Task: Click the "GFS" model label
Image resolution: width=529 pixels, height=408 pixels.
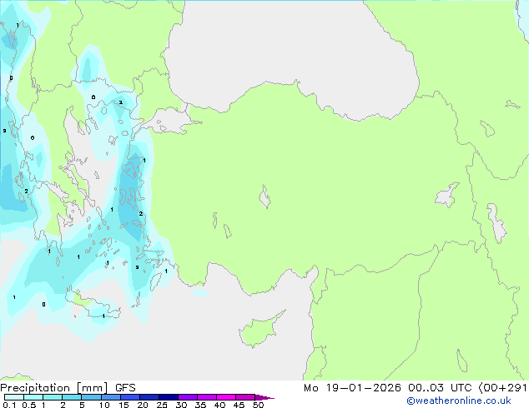Action: [125, 388]
